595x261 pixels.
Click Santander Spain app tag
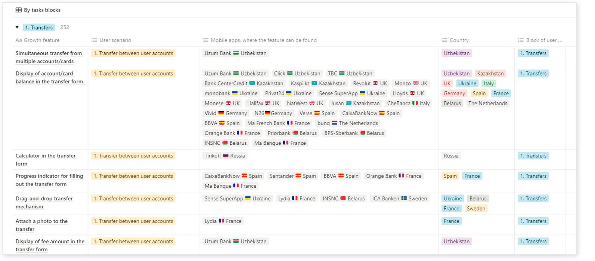[x=292, y=176]
